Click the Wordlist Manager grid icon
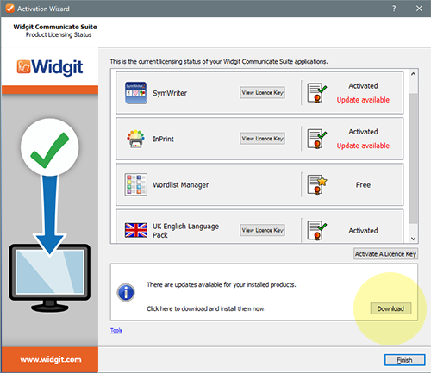The height and width of the screenshot is (373, 431). pos(136,184)
